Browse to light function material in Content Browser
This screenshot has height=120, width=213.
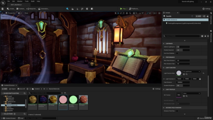coord(187,74)
